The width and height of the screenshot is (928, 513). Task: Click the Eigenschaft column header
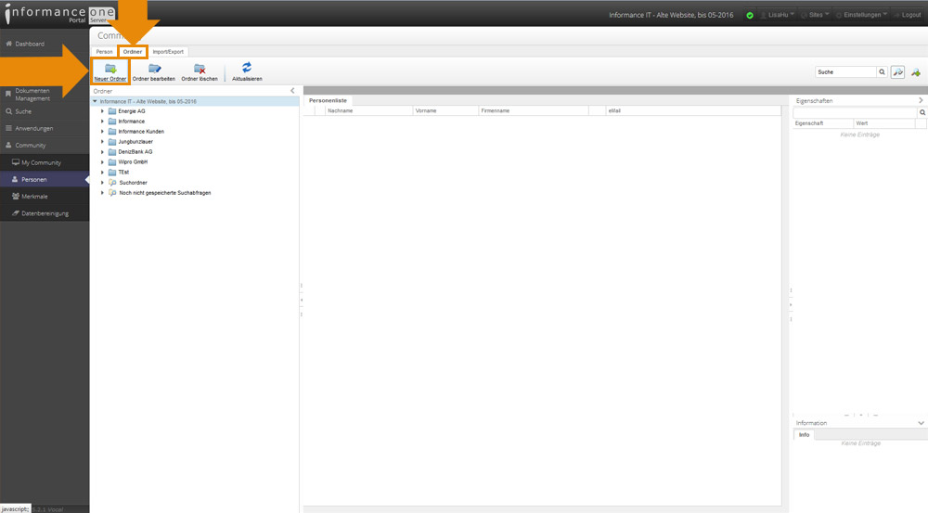pyautogui.click(x=823, y=123)
